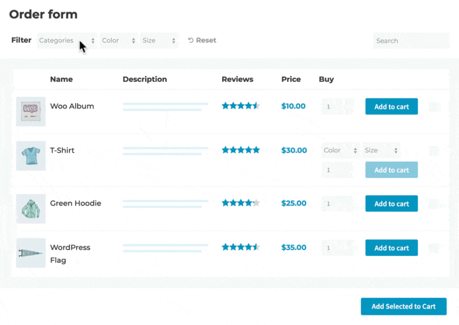Click the Woo Album star rating
This screenshot has height=325, width=459.
tap(241, 106)
